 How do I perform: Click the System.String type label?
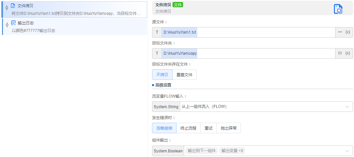[x=166, y=107]
